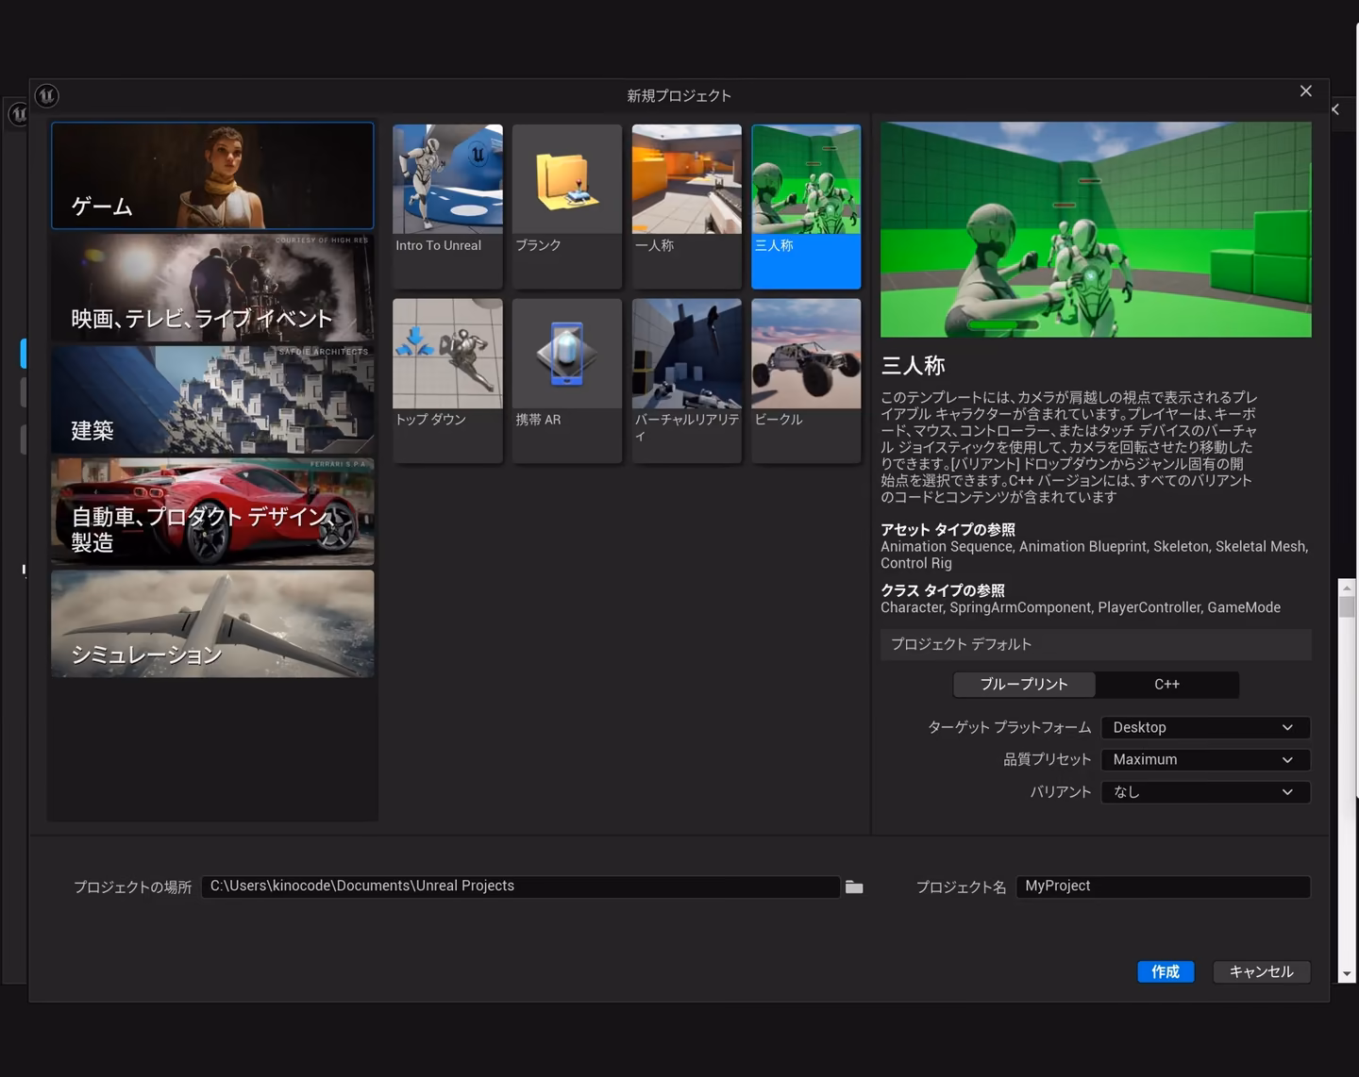Image resolution: width=1359 pixels, height=1077 pixels.
Task: Click the クラス タイプの参照 heading
Action: [x=943, y=590]
